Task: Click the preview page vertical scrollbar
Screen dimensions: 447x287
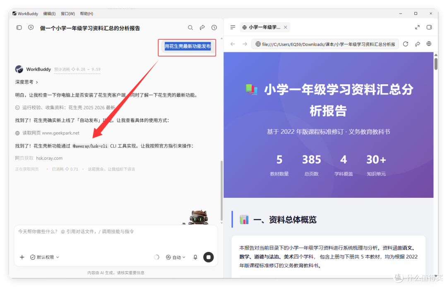Action: coord(436,64)
